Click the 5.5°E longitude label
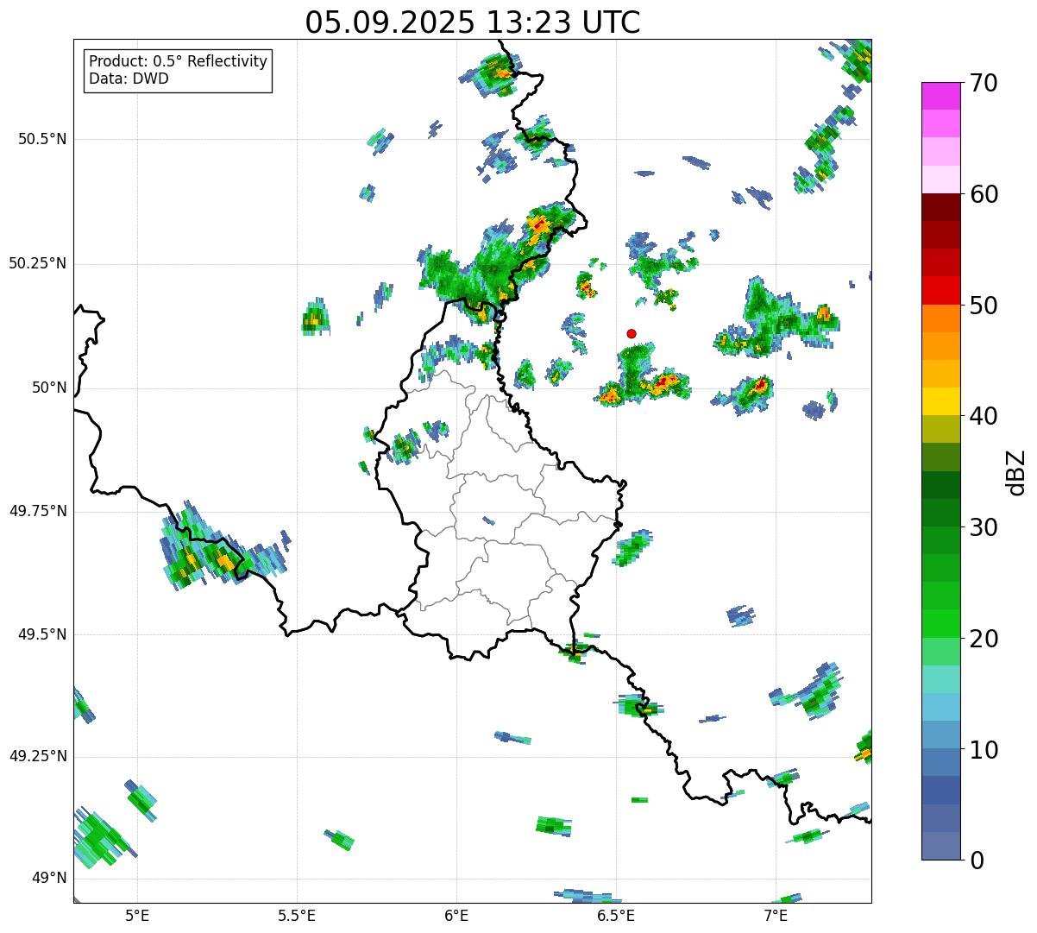Image resolution: width=1037 pixels, height=933 pixels. (x=297, y=915)
